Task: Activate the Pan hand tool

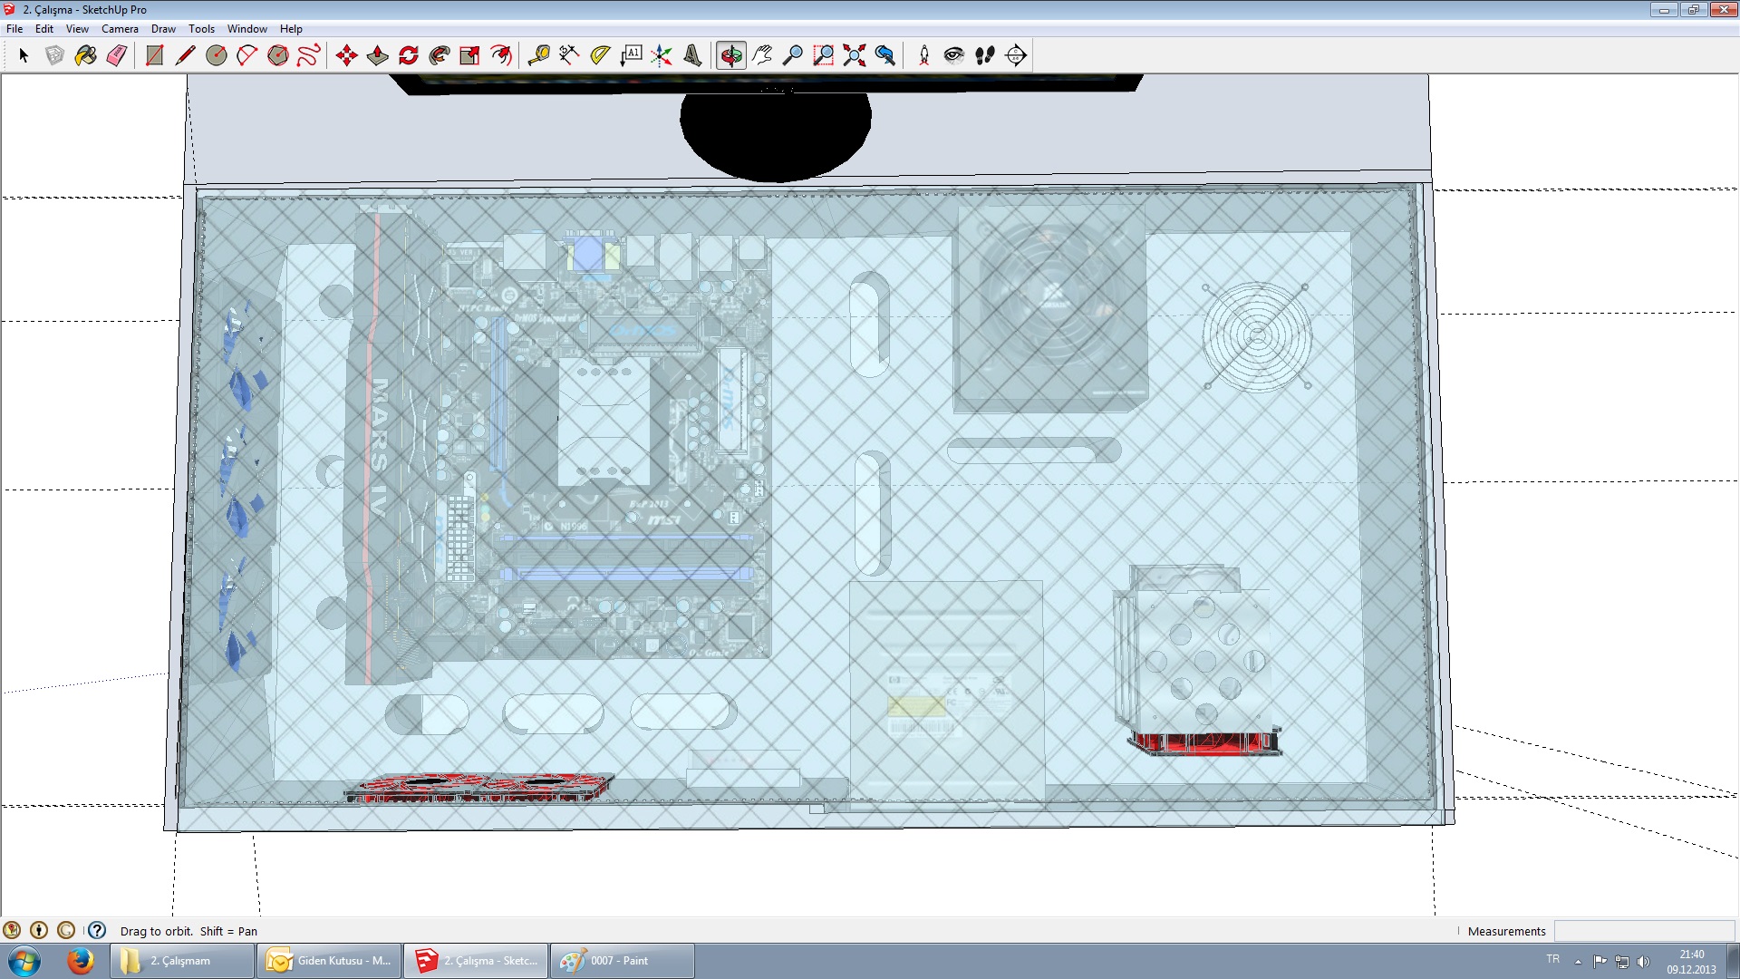Action: coord(762,55)
